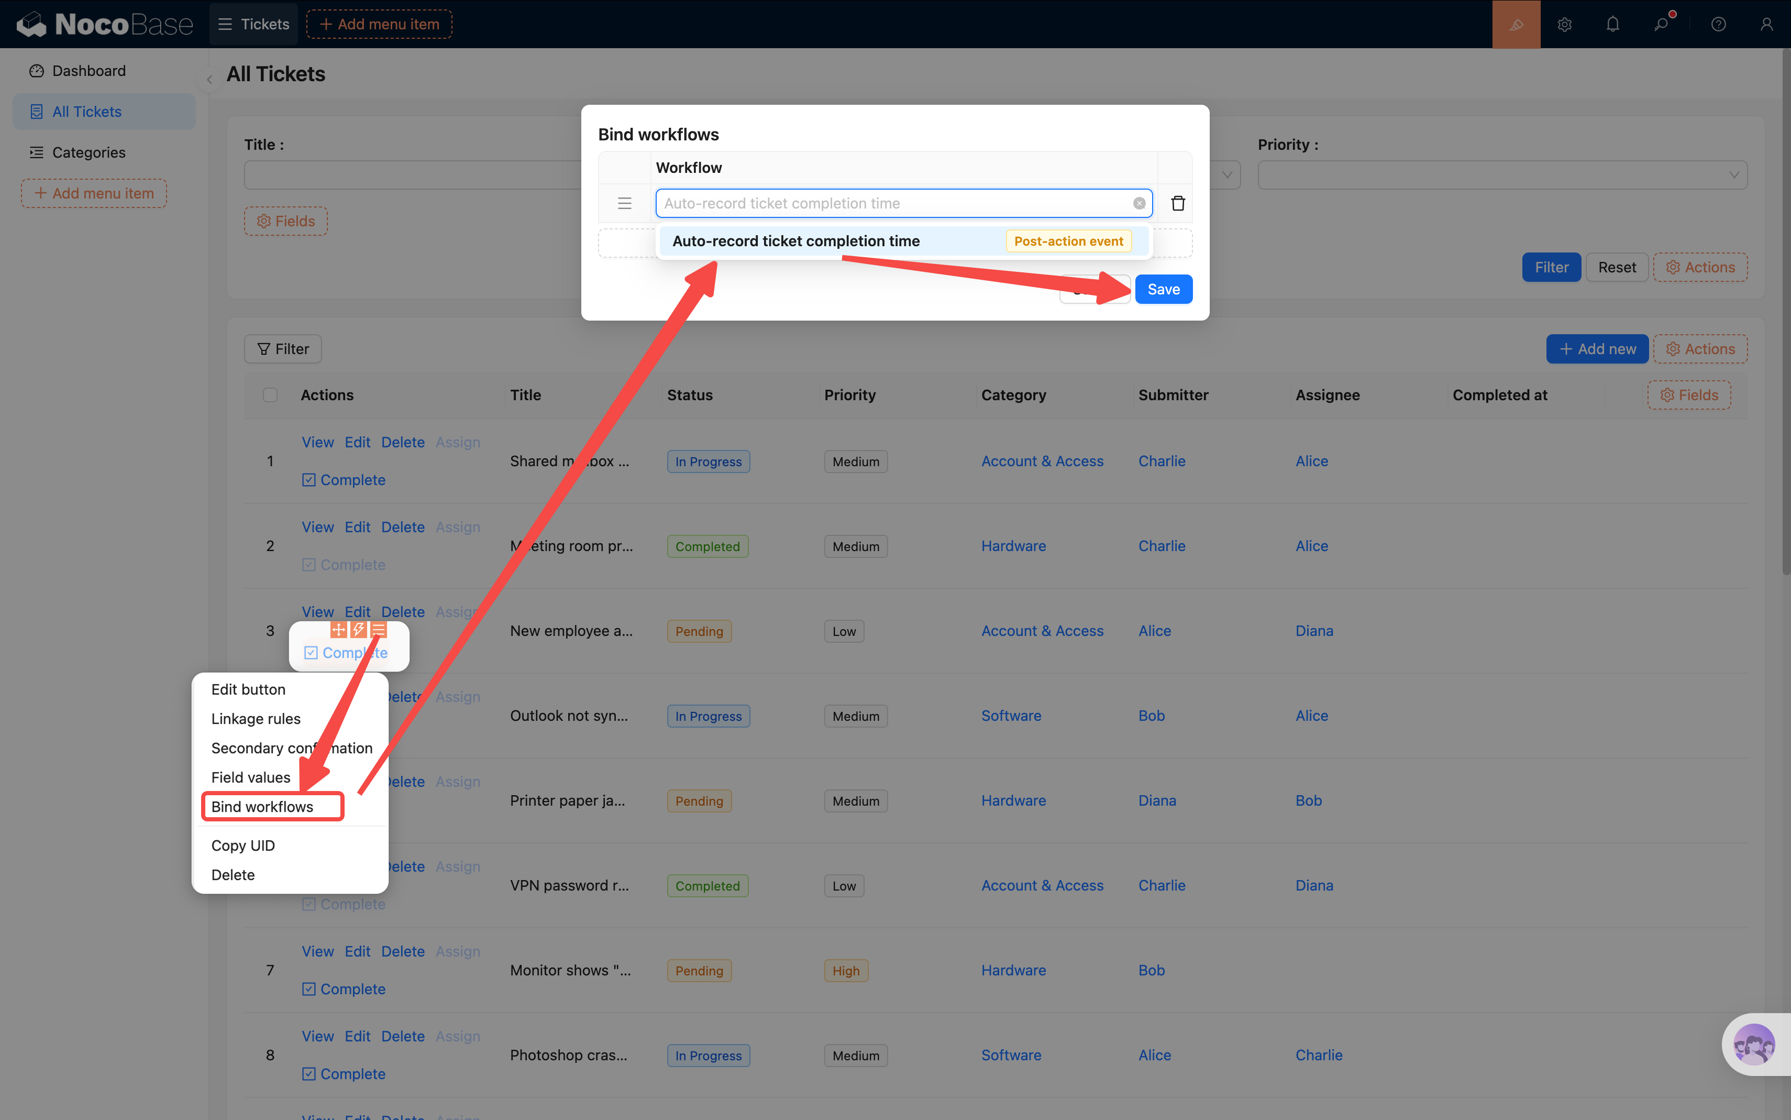This screenshot has height=1120, width=1791.
Task: Collapse the sidebar with the chevron
Action: coord(209,79)
